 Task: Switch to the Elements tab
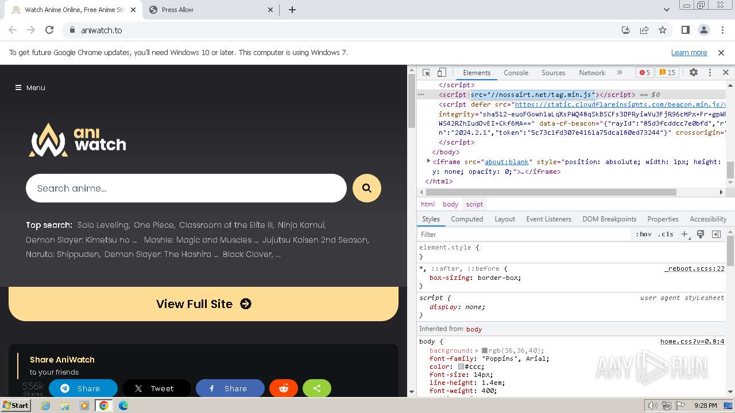click(477, 73)
